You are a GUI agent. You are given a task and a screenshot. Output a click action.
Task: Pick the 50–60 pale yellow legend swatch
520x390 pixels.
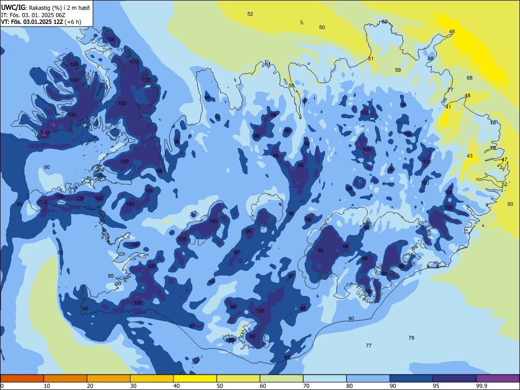point(238,379)
